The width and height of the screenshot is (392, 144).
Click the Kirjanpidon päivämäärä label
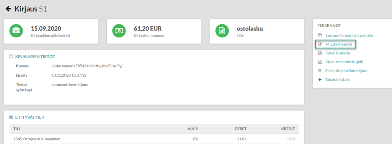51,35
